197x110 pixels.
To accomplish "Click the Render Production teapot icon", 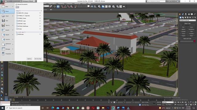I will pyautogui.click(x=124, y=6).
